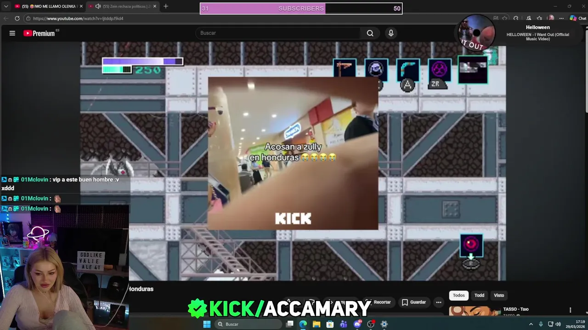Open Discord from taskbar
This screenshot has height=330, width=588.
click(x=357, y=324)
